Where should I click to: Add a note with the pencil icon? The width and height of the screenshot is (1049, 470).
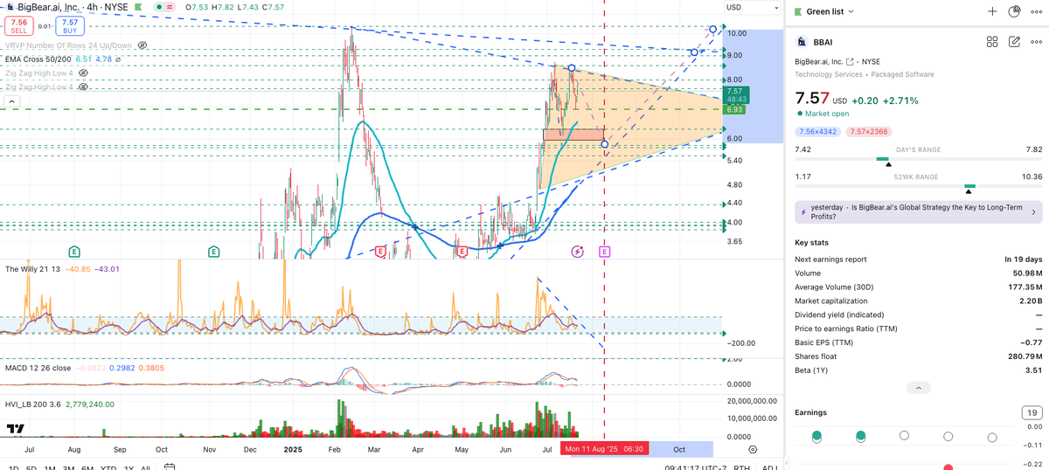[x=1014, y=41]
